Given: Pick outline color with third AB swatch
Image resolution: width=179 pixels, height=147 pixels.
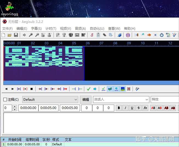Looking at the screenshot, I should pyautogui.click(x=166, y=108).
